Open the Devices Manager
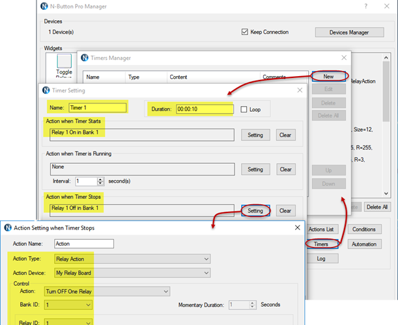Viewport: 398px width, 325px height. [x=349, y=32]
